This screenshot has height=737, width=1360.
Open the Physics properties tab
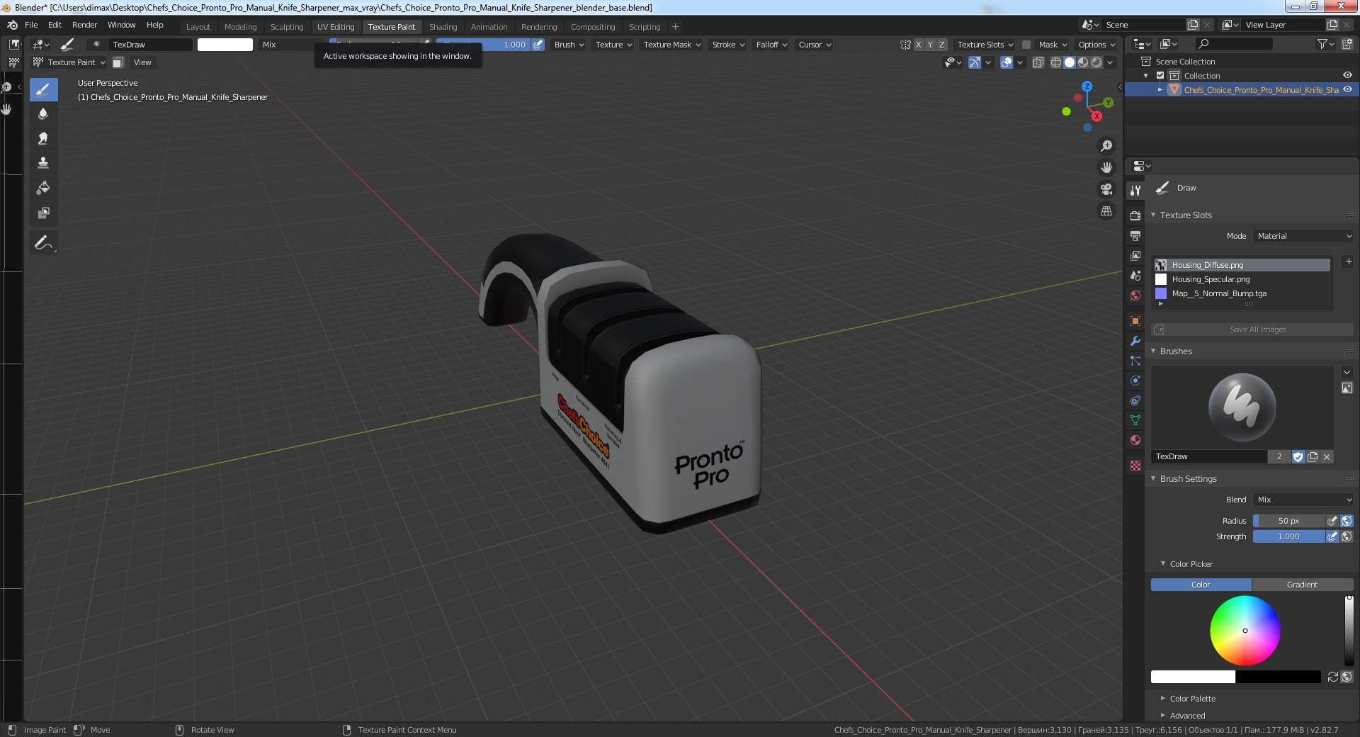click(1135, 381)
